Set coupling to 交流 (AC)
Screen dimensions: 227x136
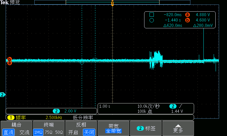tap(24, 132)
